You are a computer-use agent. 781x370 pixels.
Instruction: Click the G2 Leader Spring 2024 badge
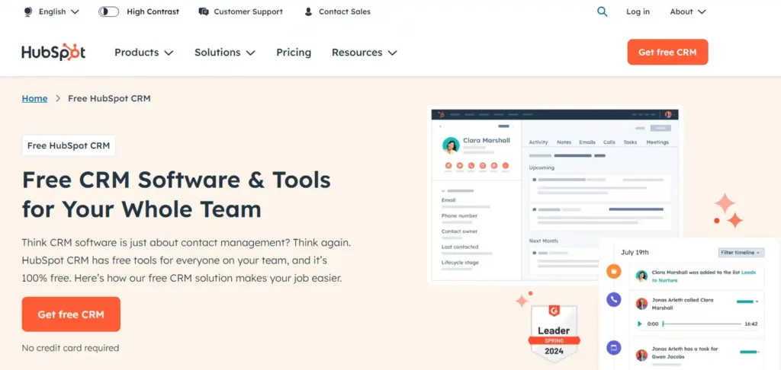pyautogui.click(x=554, y=333)
